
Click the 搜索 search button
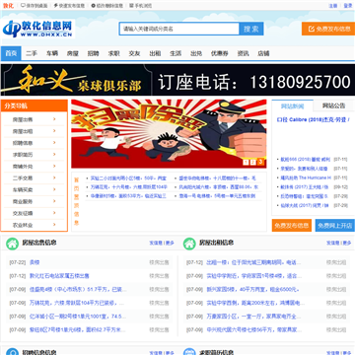[x=251, y=29]
